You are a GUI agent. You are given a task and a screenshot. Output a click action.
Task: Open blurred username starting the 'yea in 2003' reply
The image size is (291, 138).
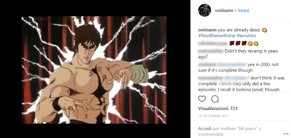tap(207, 65)
